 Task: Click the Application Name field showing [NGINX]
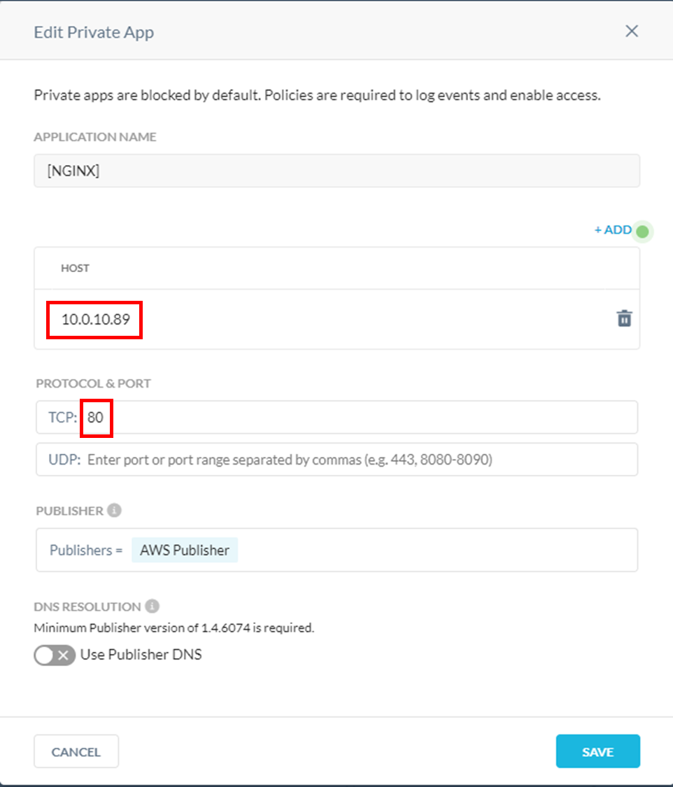336,170
